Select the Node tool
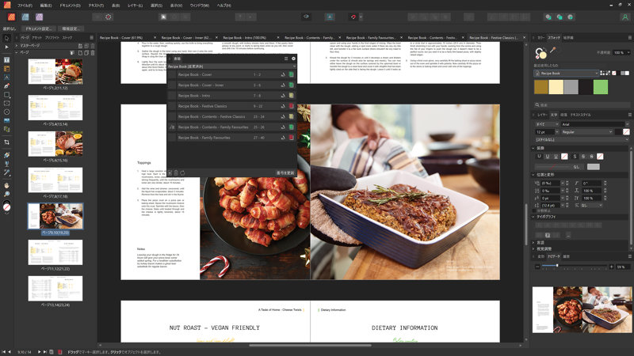 click(6, 47)
